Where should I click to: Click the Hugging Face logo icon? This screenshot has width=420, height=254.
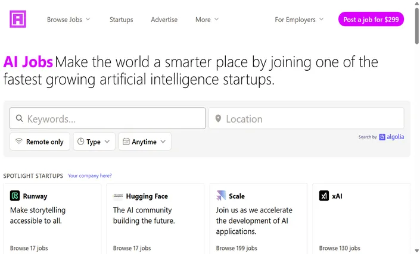(x=118, y=196)
